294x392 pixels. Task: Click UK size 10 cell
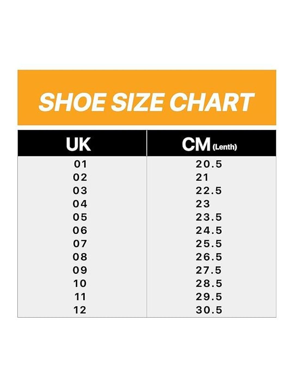pos(80,284)
